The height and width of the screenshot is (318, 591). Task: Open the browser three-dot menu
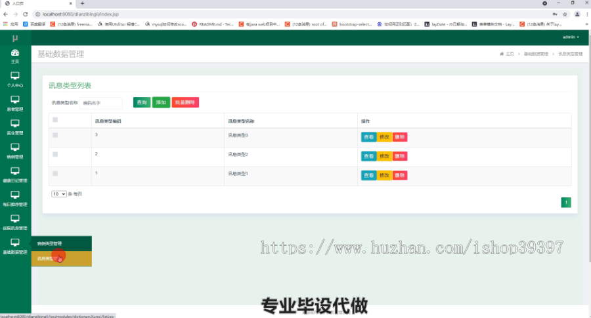tap(587, 14)
